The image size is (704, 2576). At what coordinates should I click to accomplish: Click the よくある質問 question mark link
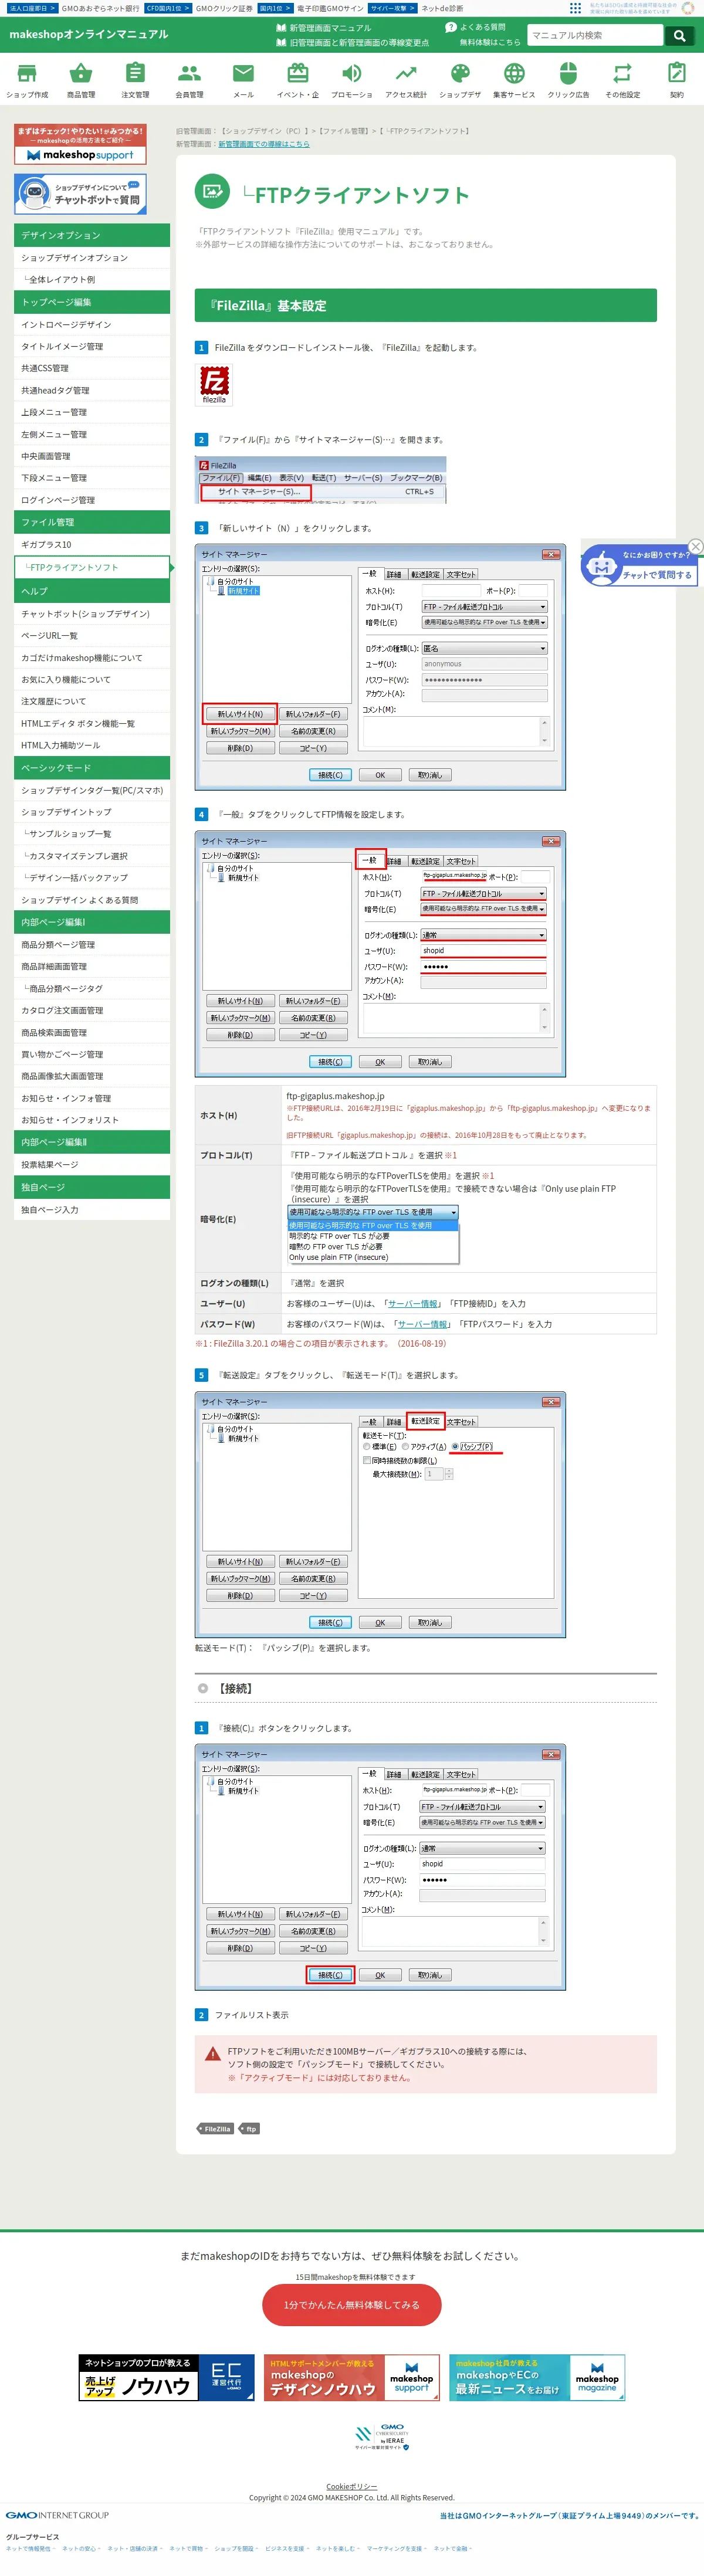click(475, 28)
